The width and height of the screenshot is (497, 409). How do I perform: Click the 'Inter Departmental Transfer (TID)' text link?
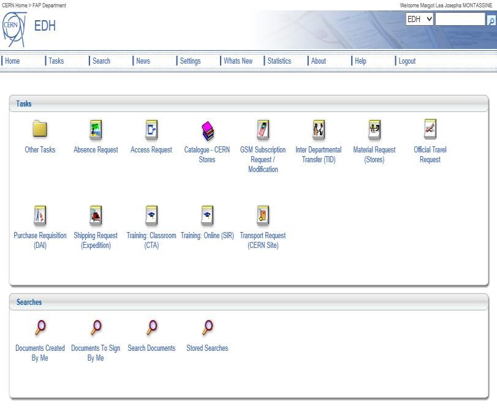click(x=319, y=154)
